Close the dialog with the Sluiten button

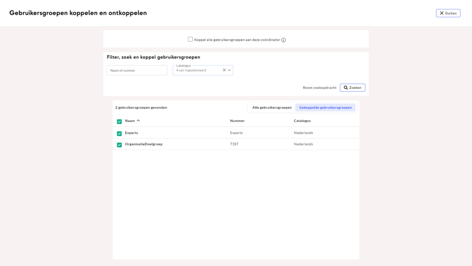tap(448, 13)
